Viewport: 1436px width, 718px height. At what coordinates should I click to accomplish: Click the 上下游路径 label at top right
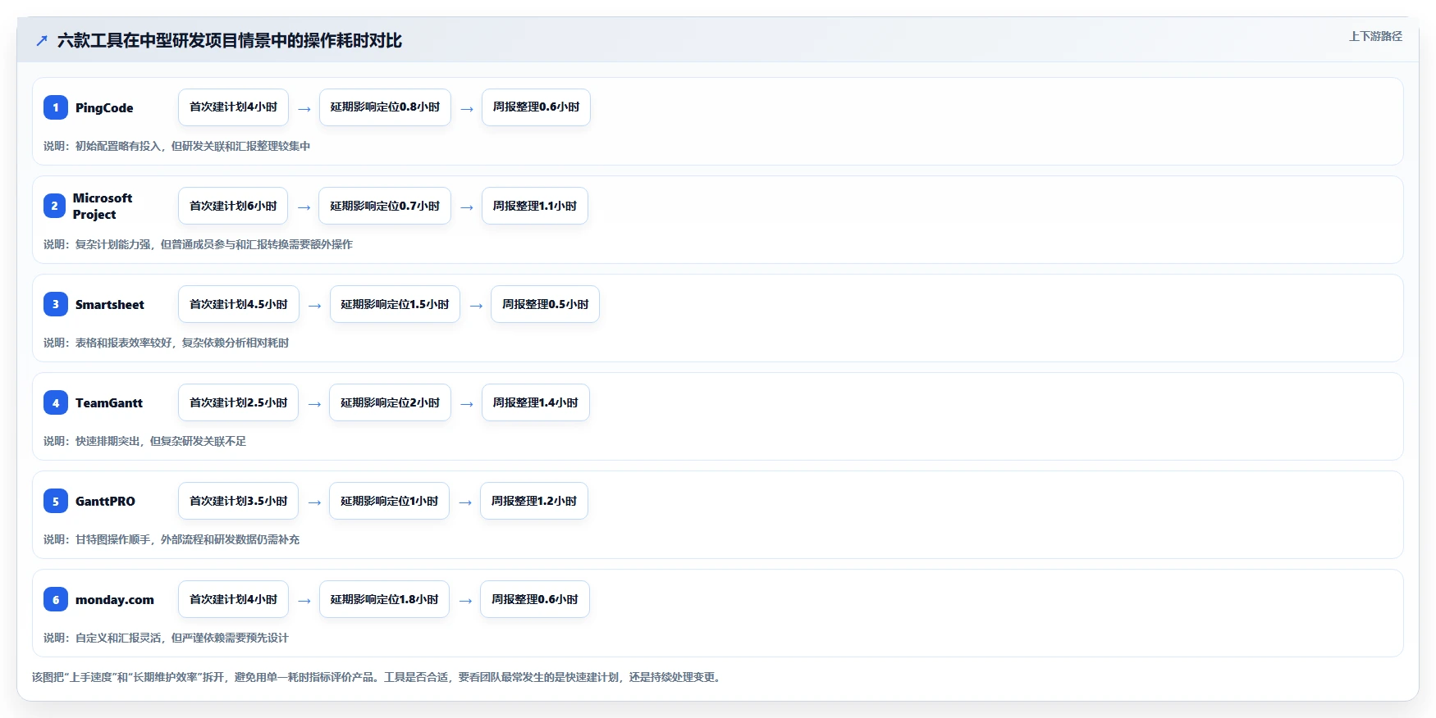tap(1375, 36)
